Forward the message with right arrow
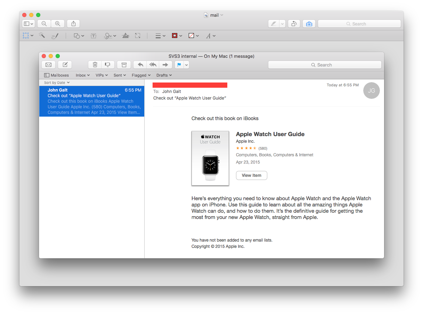This screenshot has height=314, width=423. (165, 65)
